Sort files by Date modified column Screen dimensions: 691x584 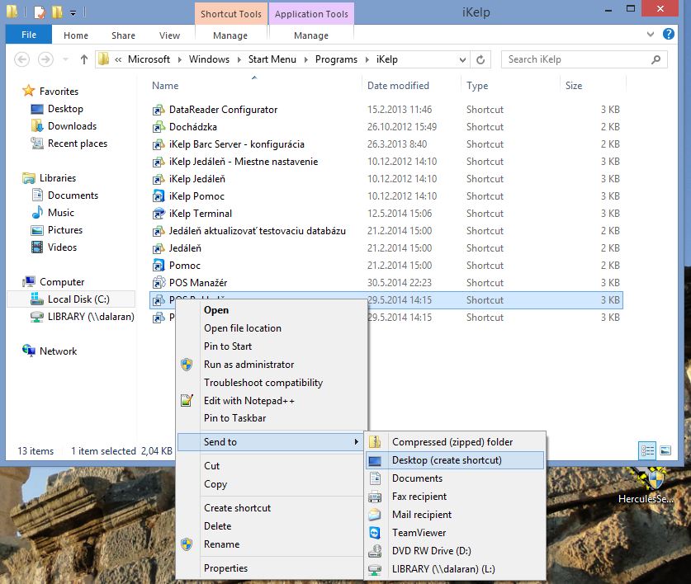(x=398, y=86)
